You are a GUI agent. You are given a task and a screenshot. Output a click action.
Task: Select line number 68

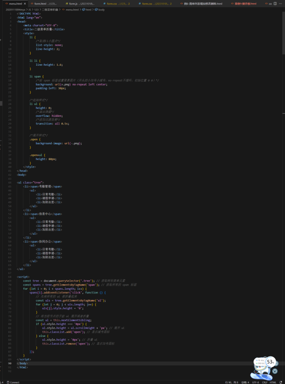10,277
